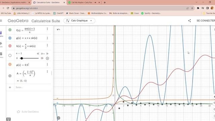
Task: Select the g(x) = x + x sin(x) expression
Action: tap(27, 38)
